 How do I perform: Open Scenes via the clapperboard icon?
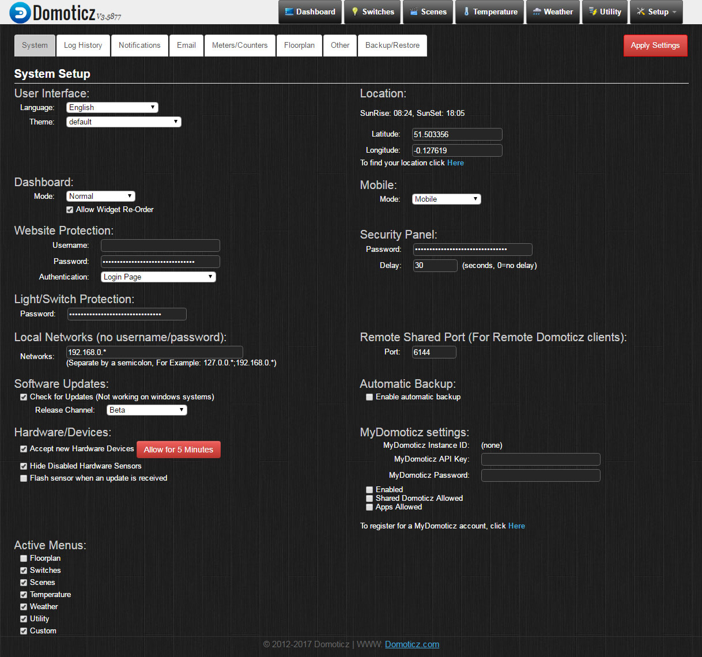coord(414,12)
